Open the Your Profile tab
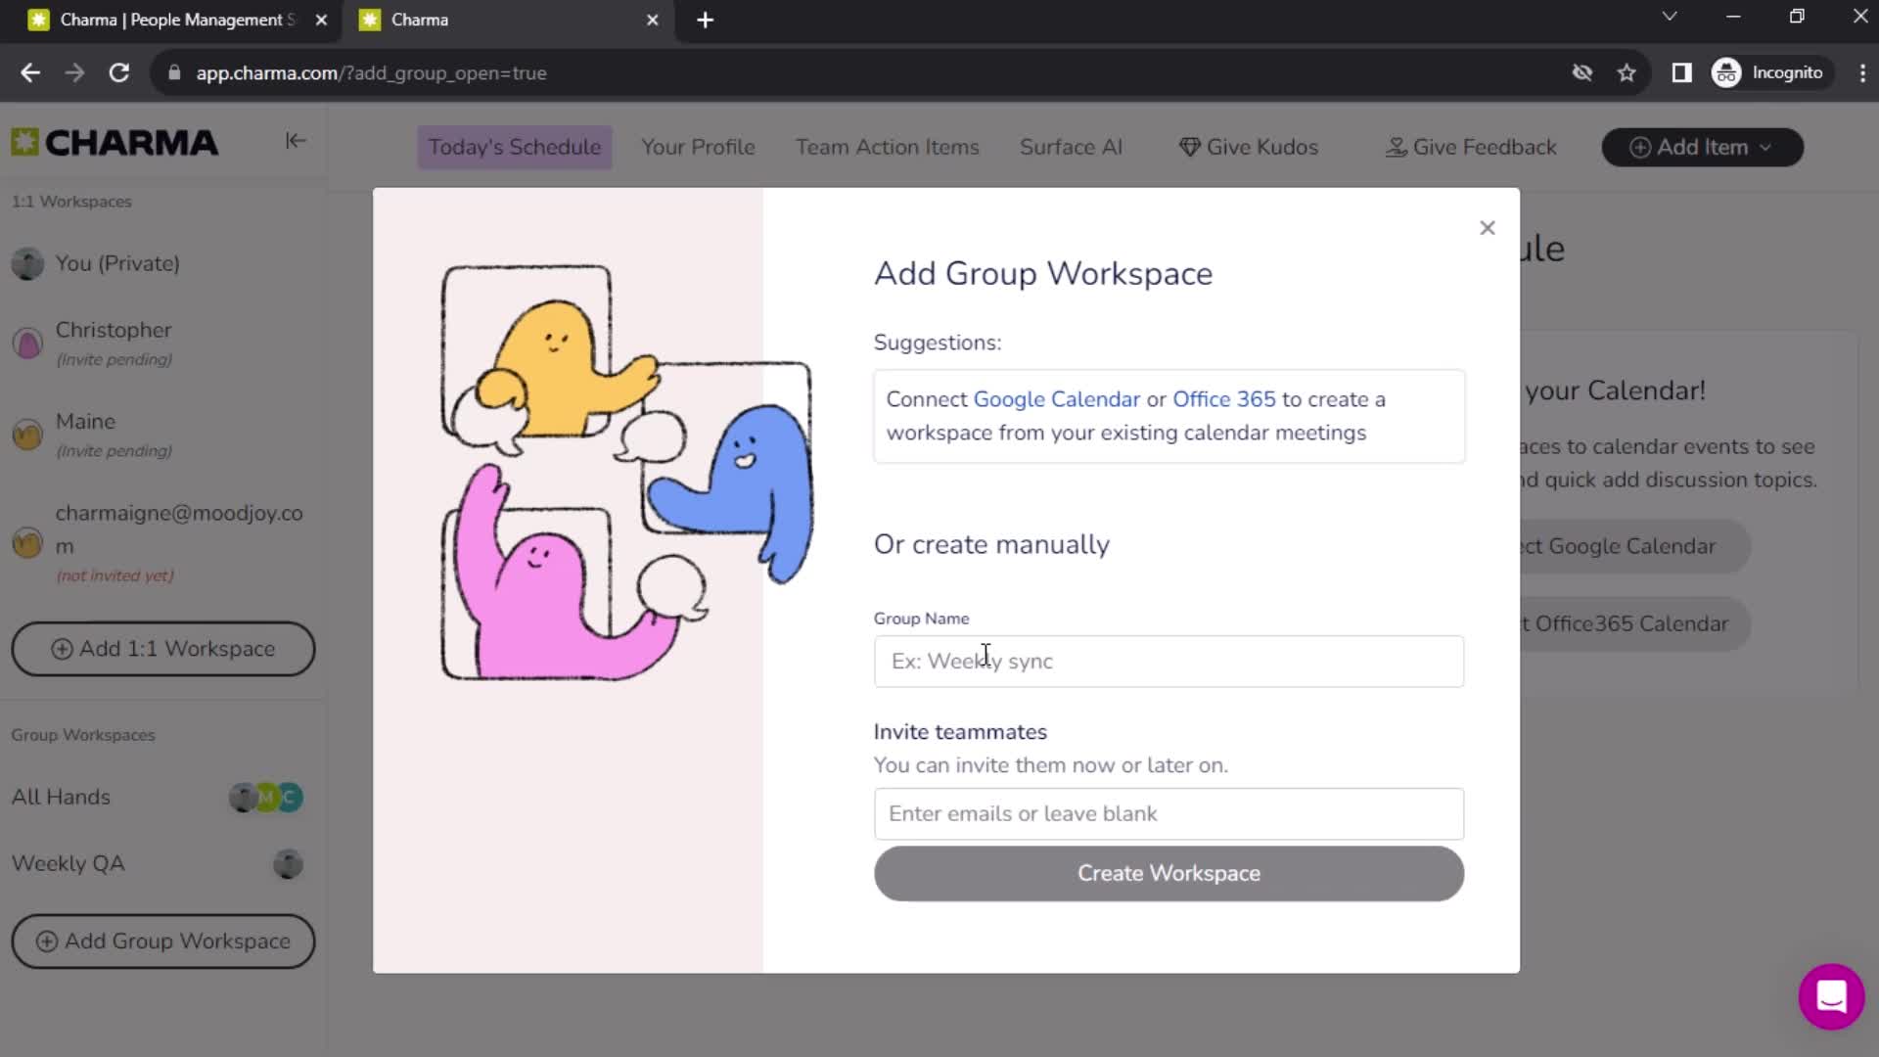Image resolution: width=1879 pixels, height=1057 pixels. click(698, 147)
